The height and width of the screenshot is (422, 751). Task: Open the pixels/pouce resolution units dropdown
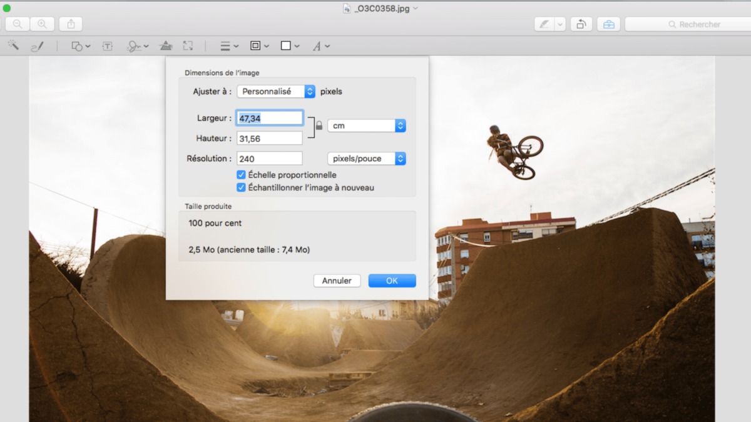[x=367, y=159]
